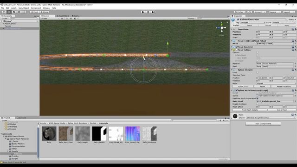Click the Add Curve button

pyautogui.click(x=243, y=87)
